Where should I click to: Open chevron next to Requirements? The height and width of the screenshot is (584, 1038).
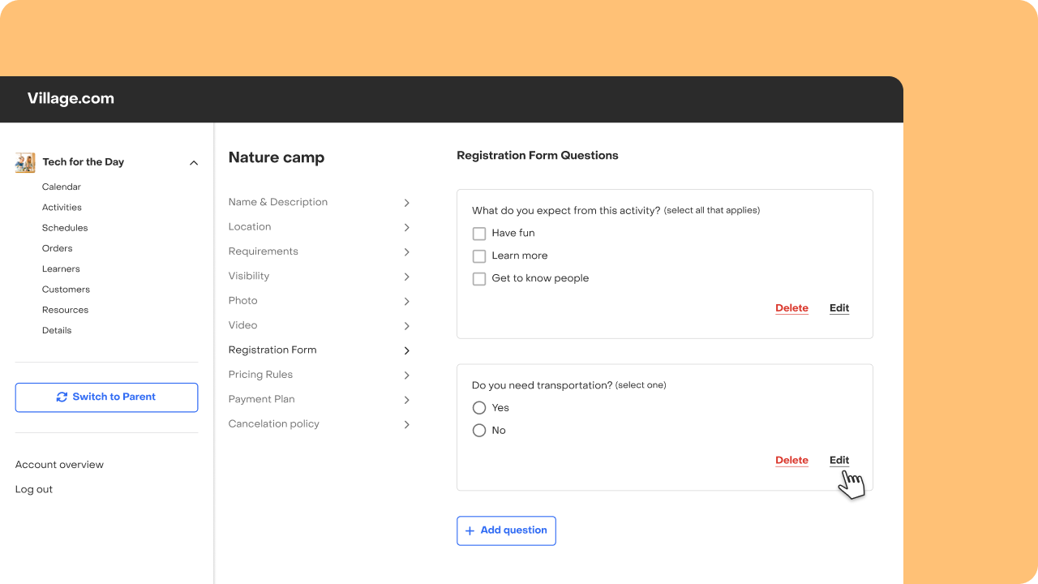point(407,252)
